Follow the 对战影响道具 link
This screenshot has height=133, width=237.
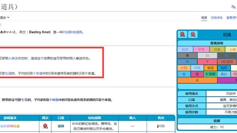coord(72,32)
